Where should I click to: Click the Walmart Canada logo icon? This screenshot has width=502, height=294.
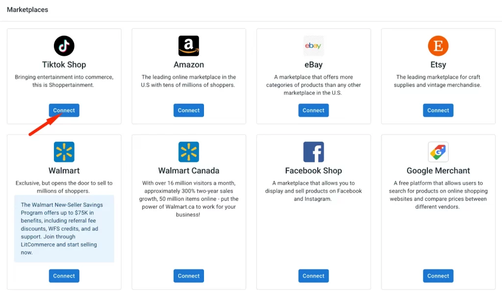coord(188,152)
